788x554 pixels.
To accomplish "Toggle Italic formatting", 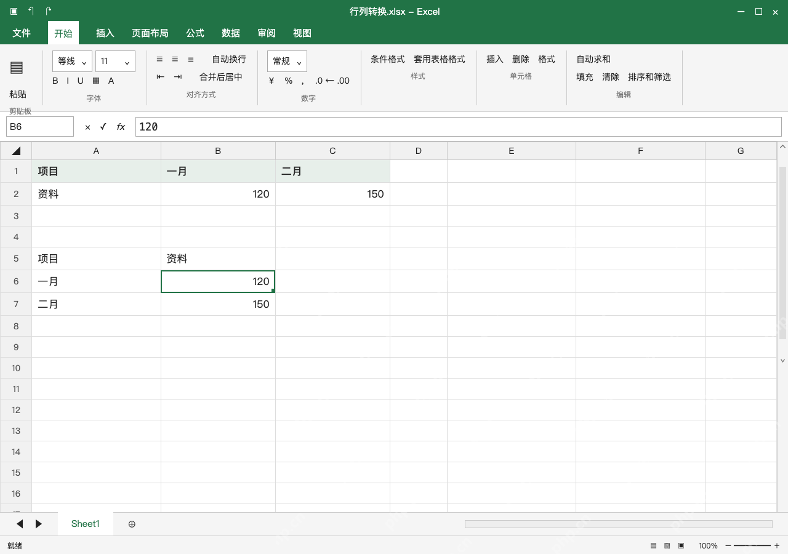I will [x=68, y=81].
